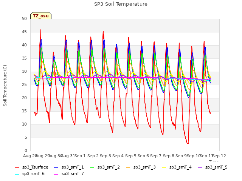
Task: Click orange sp3_smT_3 legend color marker
Action: pos(128,167)
